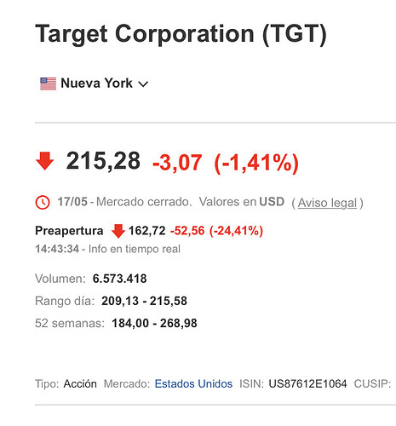Click the Rango día value
This screenshot has height=426, width=396.
(144, 301)
